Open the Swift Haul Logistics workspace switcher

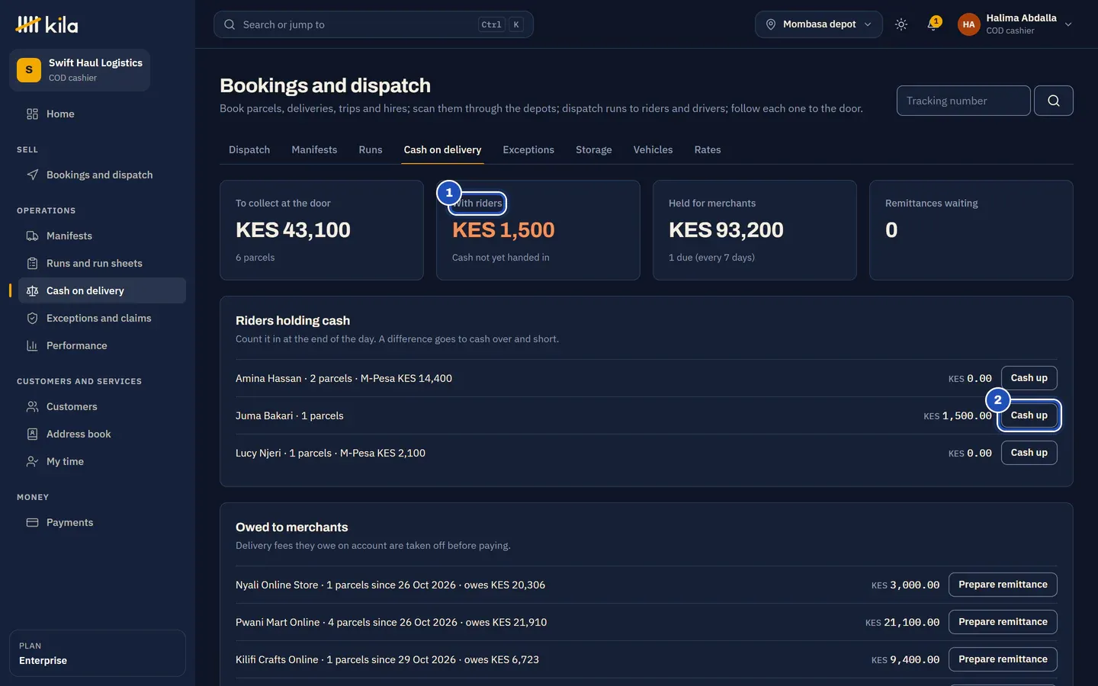click(x=79, y=70)
